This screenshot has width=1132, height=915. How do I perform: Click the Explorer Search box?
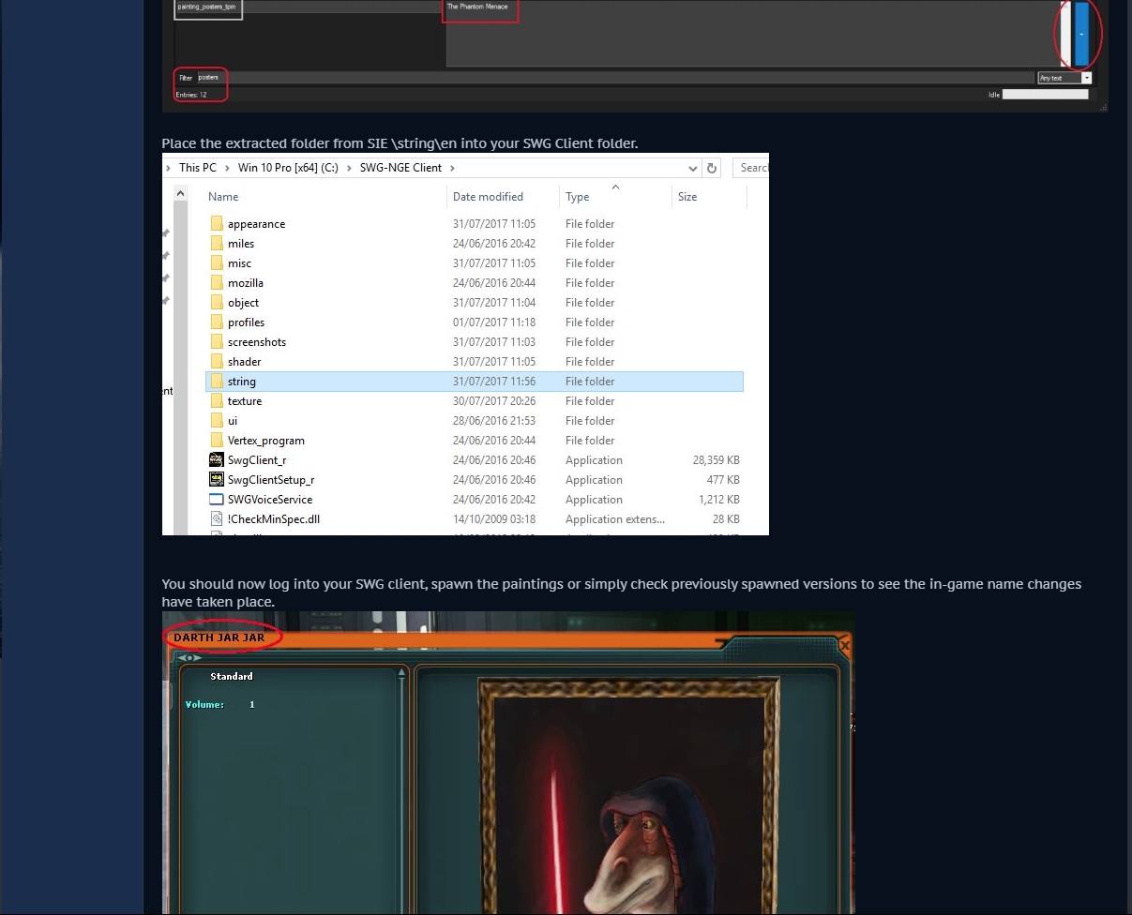point(750,168)
